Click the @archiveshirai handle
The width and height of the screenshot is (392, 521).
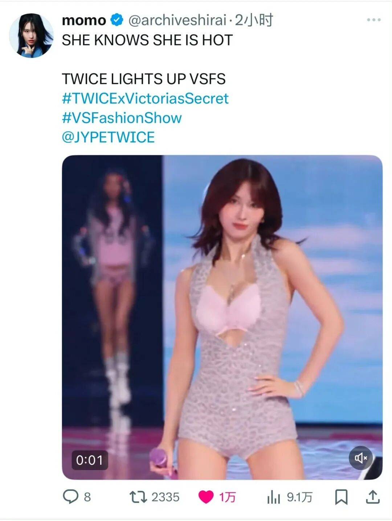click(177, 20)
